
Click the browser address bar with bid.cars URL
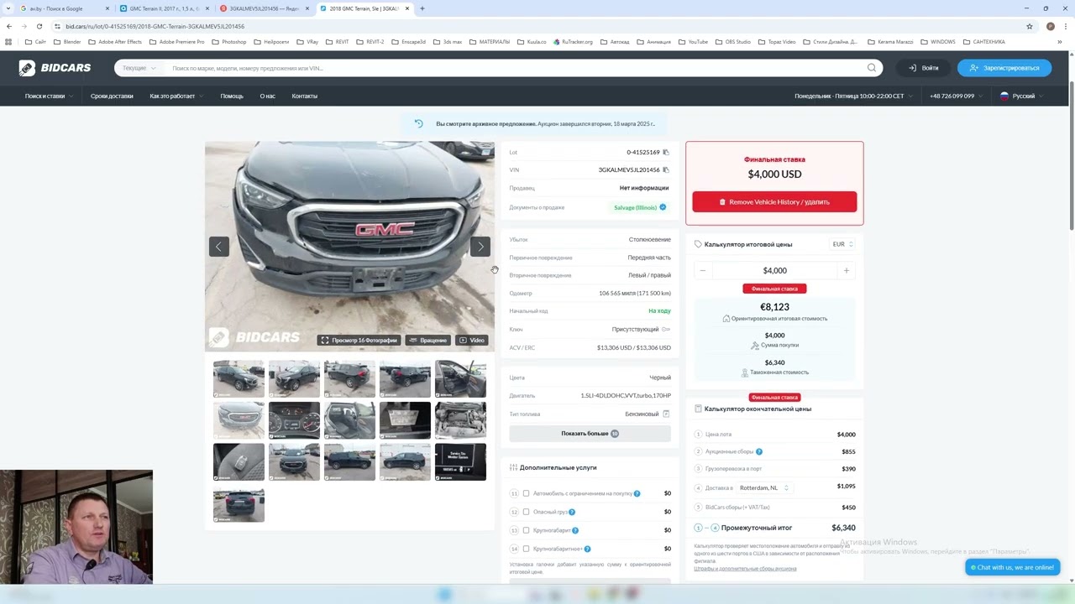coord(537,26)
